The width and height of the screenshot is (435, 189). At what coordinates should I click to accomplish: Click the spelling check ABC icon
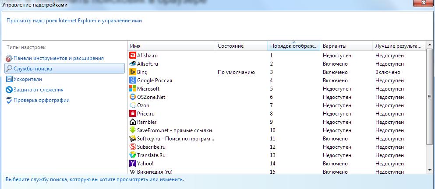pos(9,100)
